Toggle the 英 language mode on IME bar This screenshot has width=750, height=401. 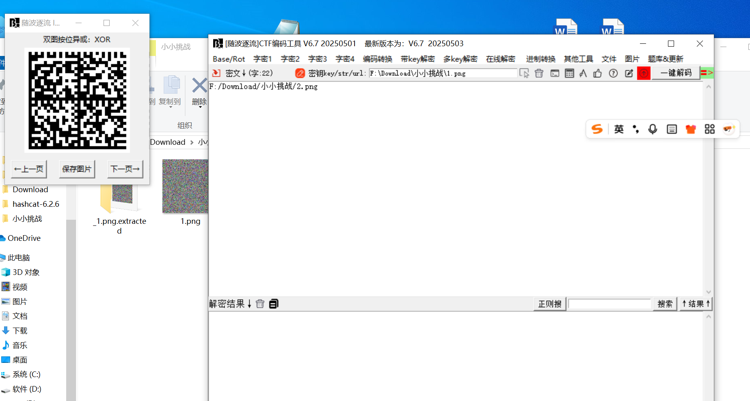click(619, 129)
